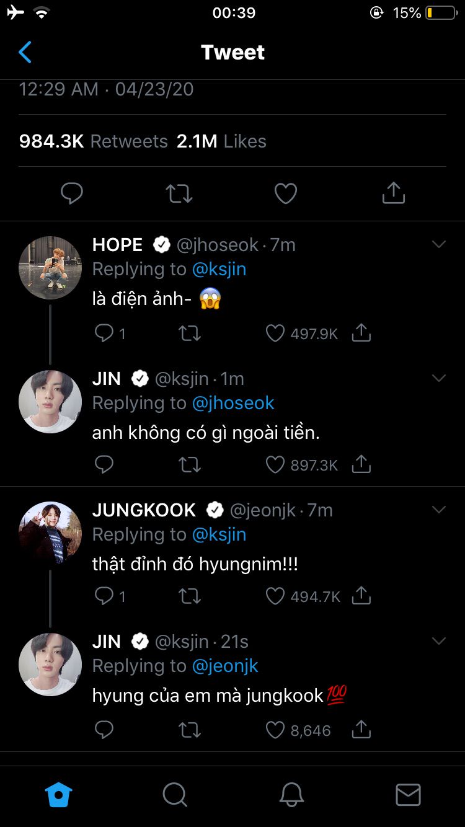Image resolution: width=465 pixels, height=827 pixels.
Task: Expand options chevron on JUNGKOOK's tweet
Action: click(x=439, y=510)
